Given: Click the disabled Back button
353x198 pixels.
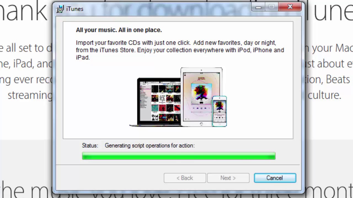Looking at the screenshot, I should point(185,178).
